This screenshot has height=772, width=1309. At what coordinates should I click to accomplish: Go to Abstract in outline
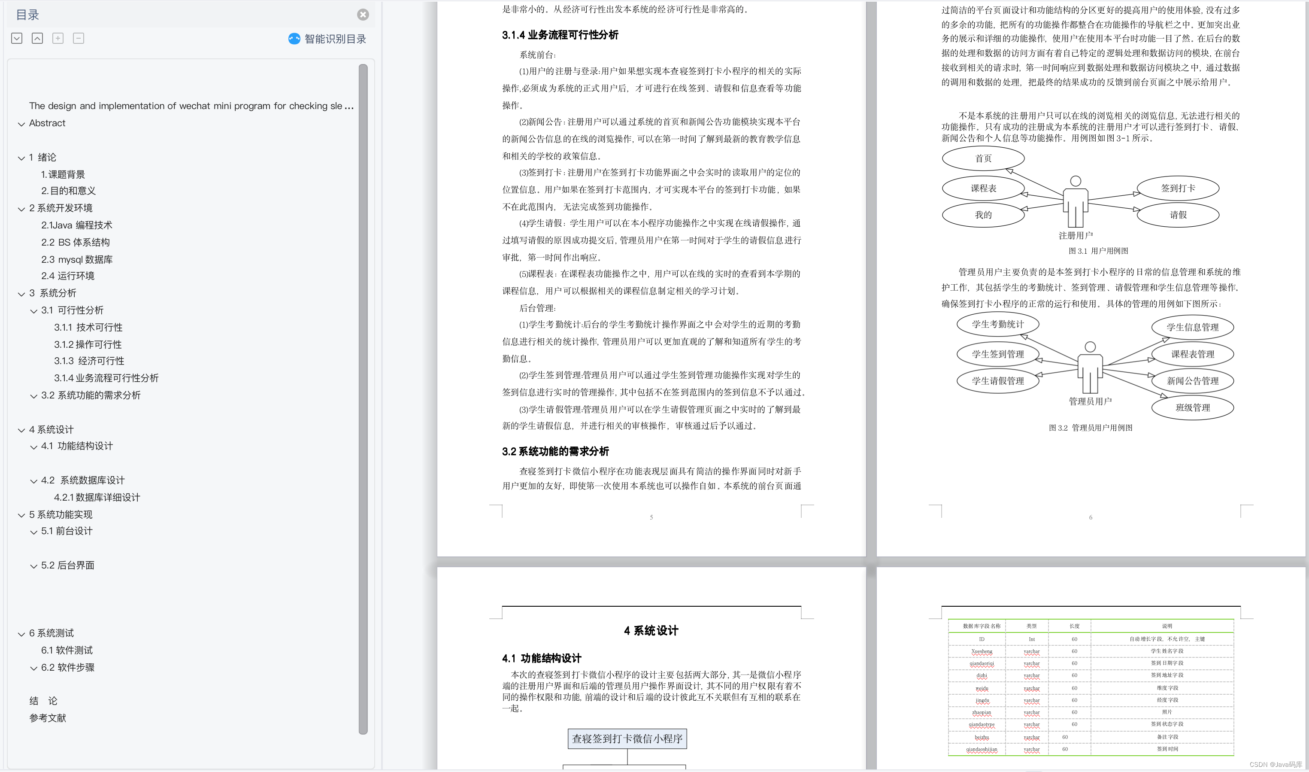(47, 123)
